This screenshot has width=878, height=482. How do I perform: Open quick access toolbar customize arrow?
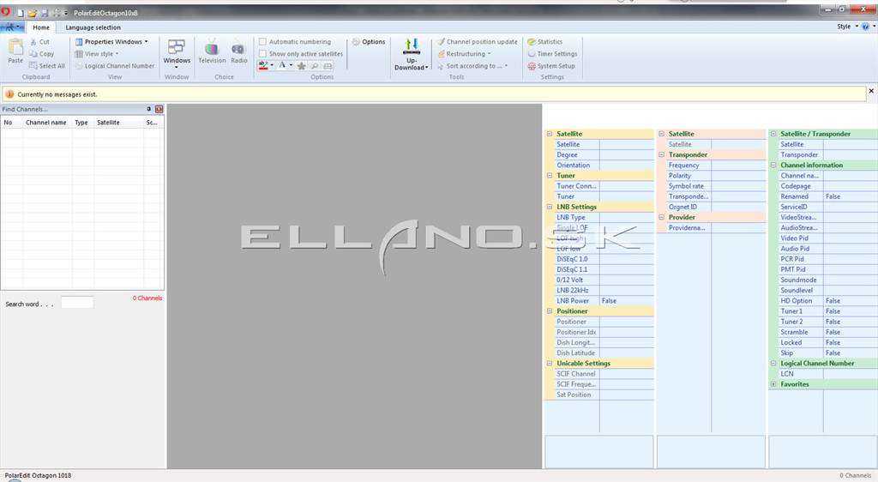65,13
